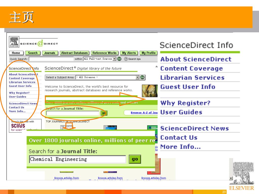The image size is (259, 194).
Task: Open Librarian Services in small sidebar
Action: click(22, 82)
